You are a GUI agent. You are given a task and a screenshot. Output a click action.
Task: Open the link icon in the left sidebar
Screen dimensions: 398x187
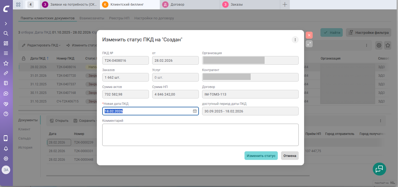(x=6, y=73)
